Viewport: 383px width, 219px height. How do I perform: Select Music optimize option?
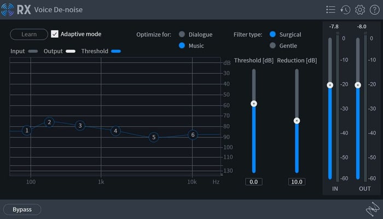(x=182, y=45)
